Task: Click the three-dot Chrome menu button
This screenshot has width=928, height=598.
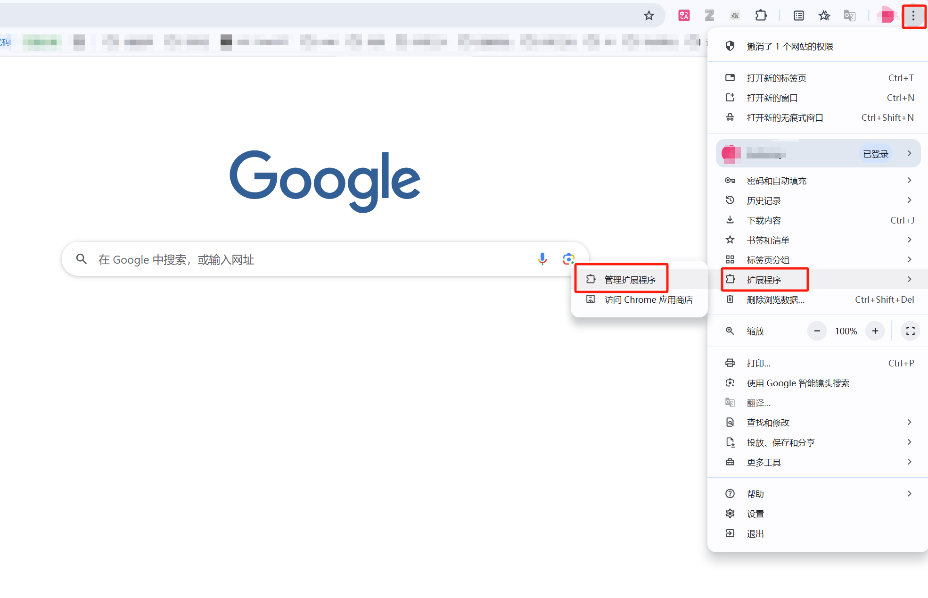Action: [x=913, y=16]
